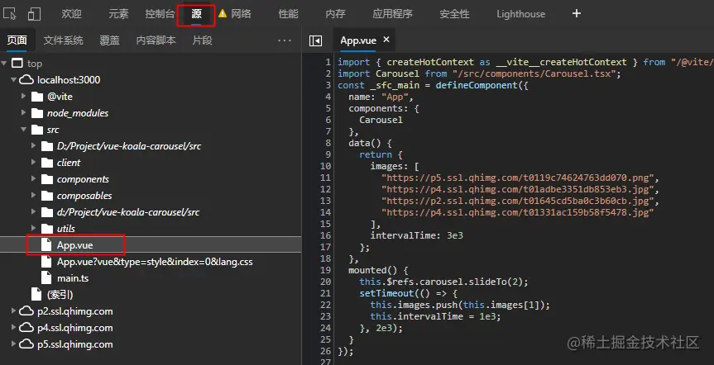714x365 pixels.
Task: Toggle the device emulation icon
Action: [x=34, y=14]
